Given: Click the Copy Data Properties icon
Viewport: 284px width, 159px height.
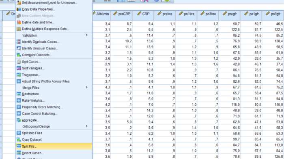Looking at the screenshot, I should pyautogui.click(x=19, y=9).
